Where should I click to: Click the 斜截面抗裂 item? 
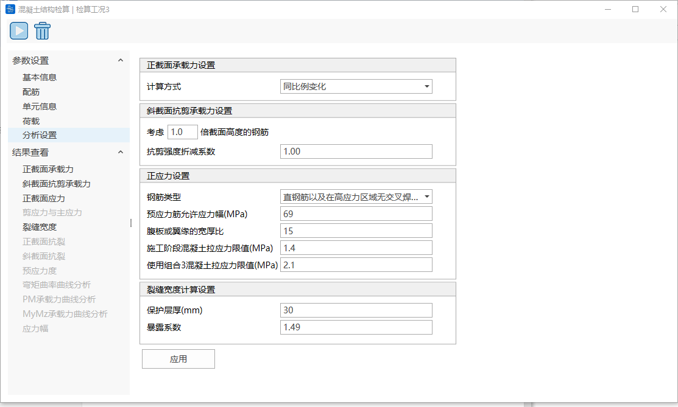pos(44,256)
